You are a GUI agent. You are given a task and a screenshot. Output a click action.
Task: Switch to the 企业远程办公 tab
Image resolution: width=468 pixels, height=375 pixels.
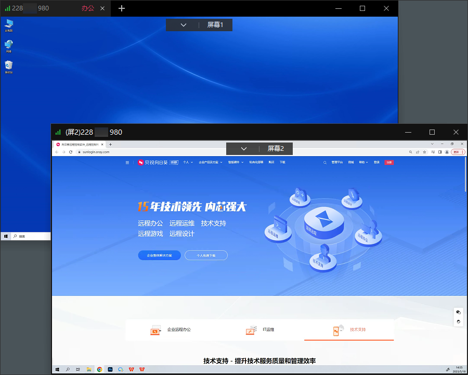(171, 330)
